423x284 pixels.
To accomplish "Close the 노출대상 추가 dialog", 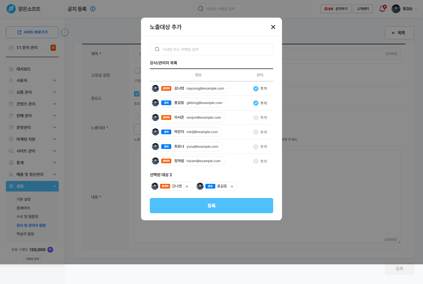I will pos(273,27).
